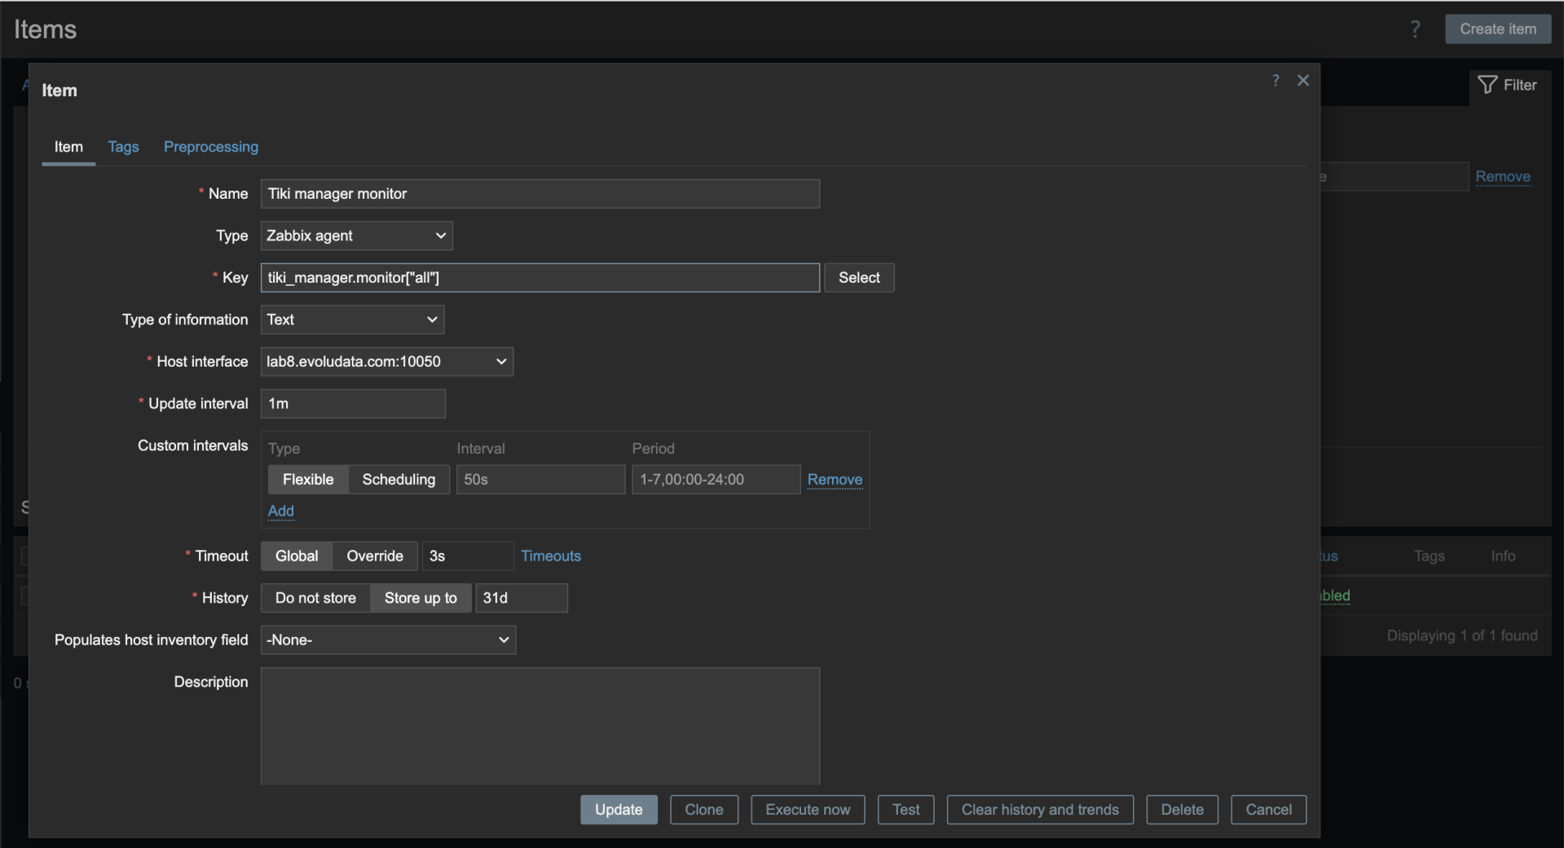The width and height of the screenshot is (1564, 848).
Task: Open the Timeouts link
Action: pos(551,556)
